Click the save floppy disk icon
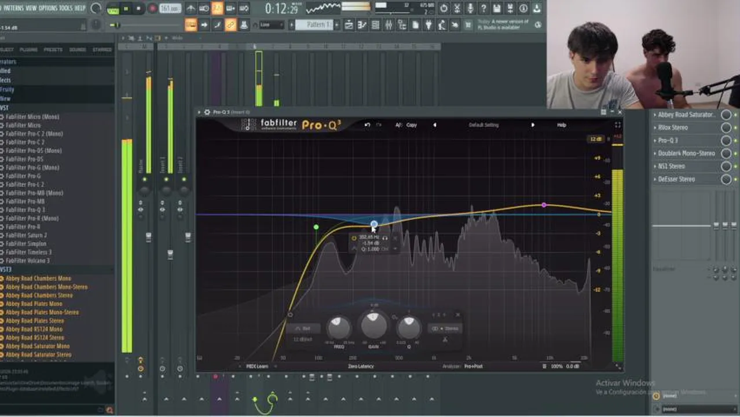 coord(497,9)
